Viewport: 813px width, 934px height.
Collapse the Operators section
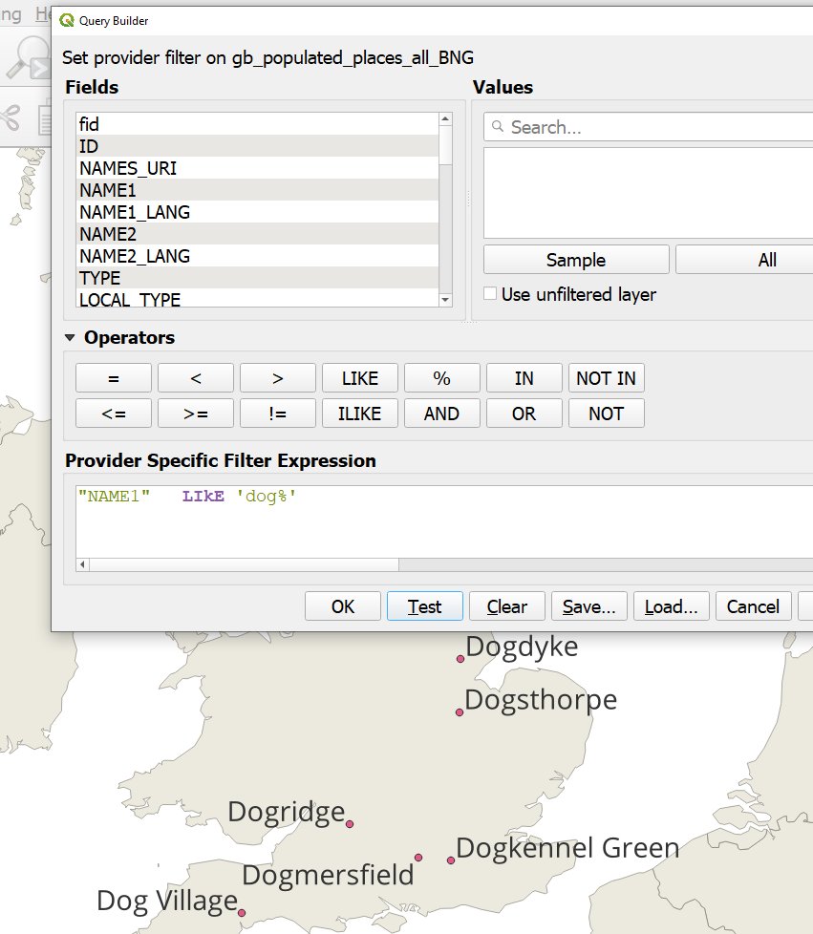69,337
